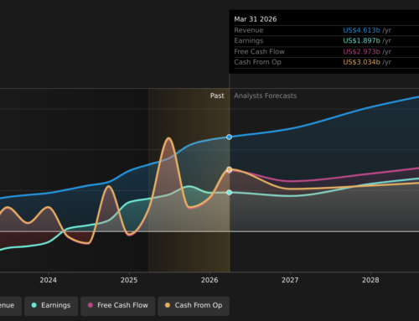Toggle the partially visible Revenue legend button
The height and width of the screenshot is (321, 419).
(x=11, y=306)
